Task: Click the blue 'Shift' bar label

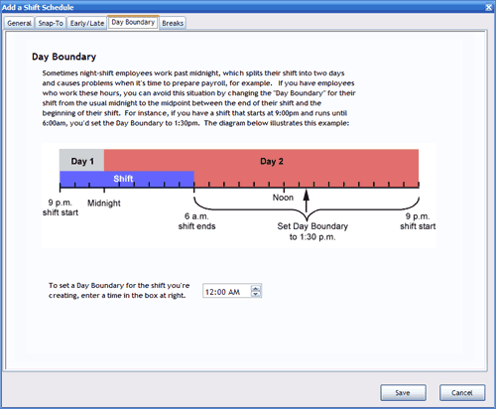Action: pyautogui.click(x=123, y=179)
